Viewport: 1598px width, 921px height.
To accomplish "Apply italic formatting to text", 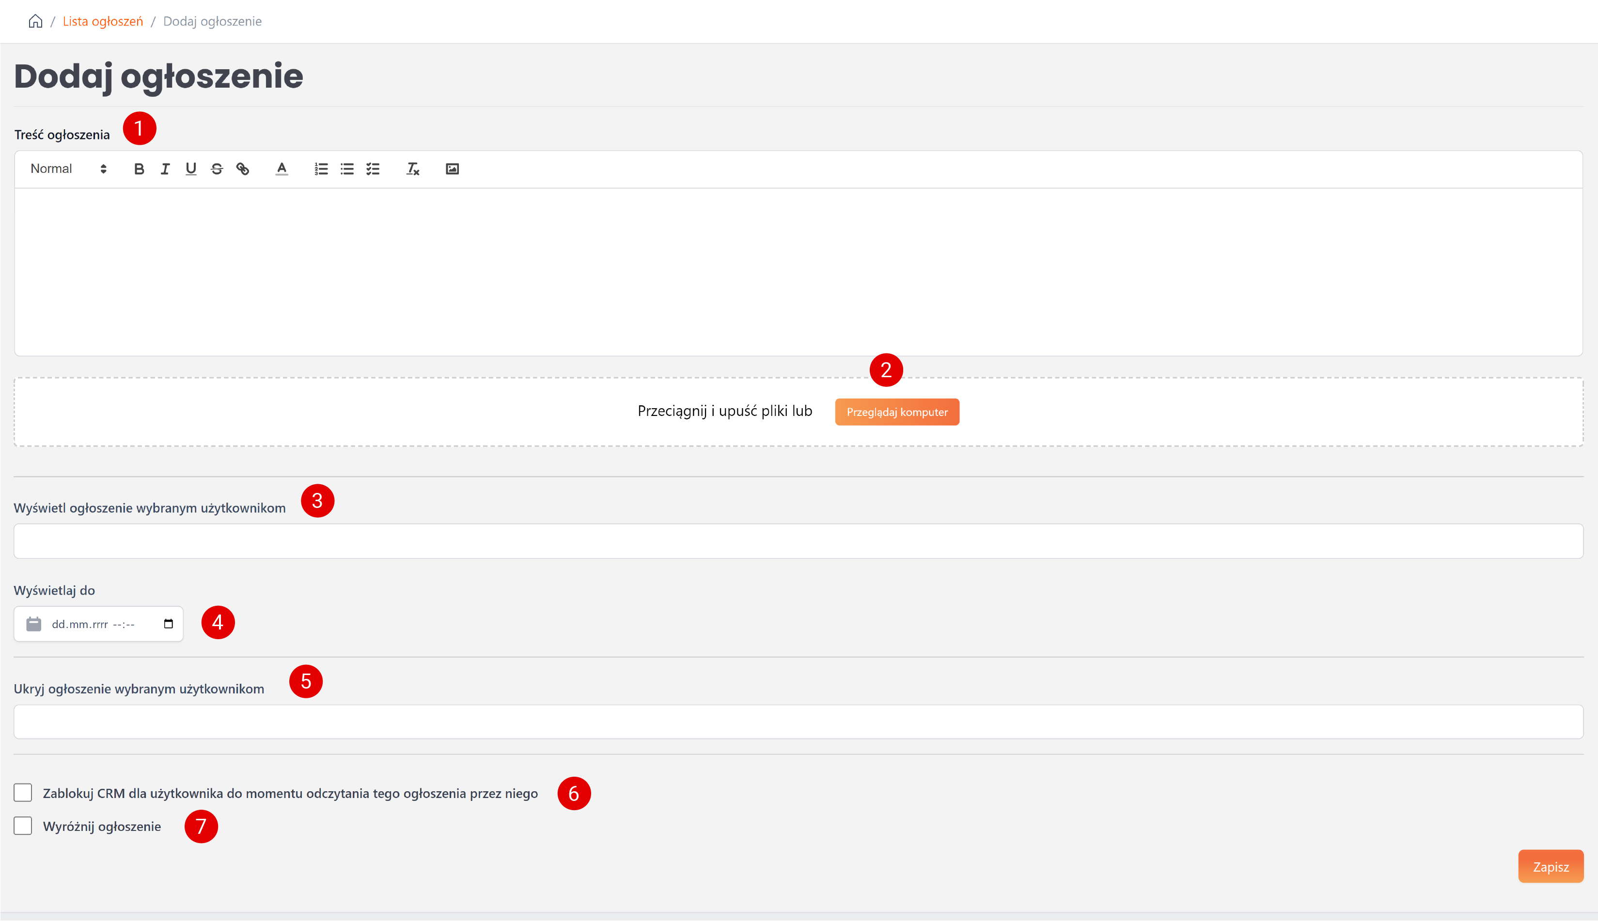I will (165, 169).
